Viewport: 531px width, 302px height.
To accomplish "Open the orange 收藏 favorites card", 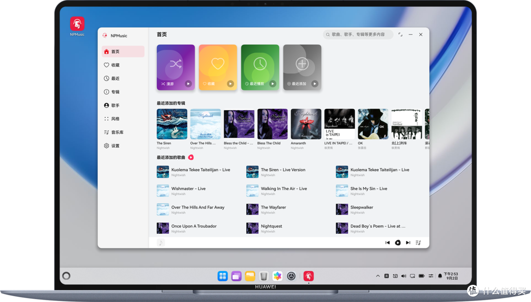I will click(218, 67).
